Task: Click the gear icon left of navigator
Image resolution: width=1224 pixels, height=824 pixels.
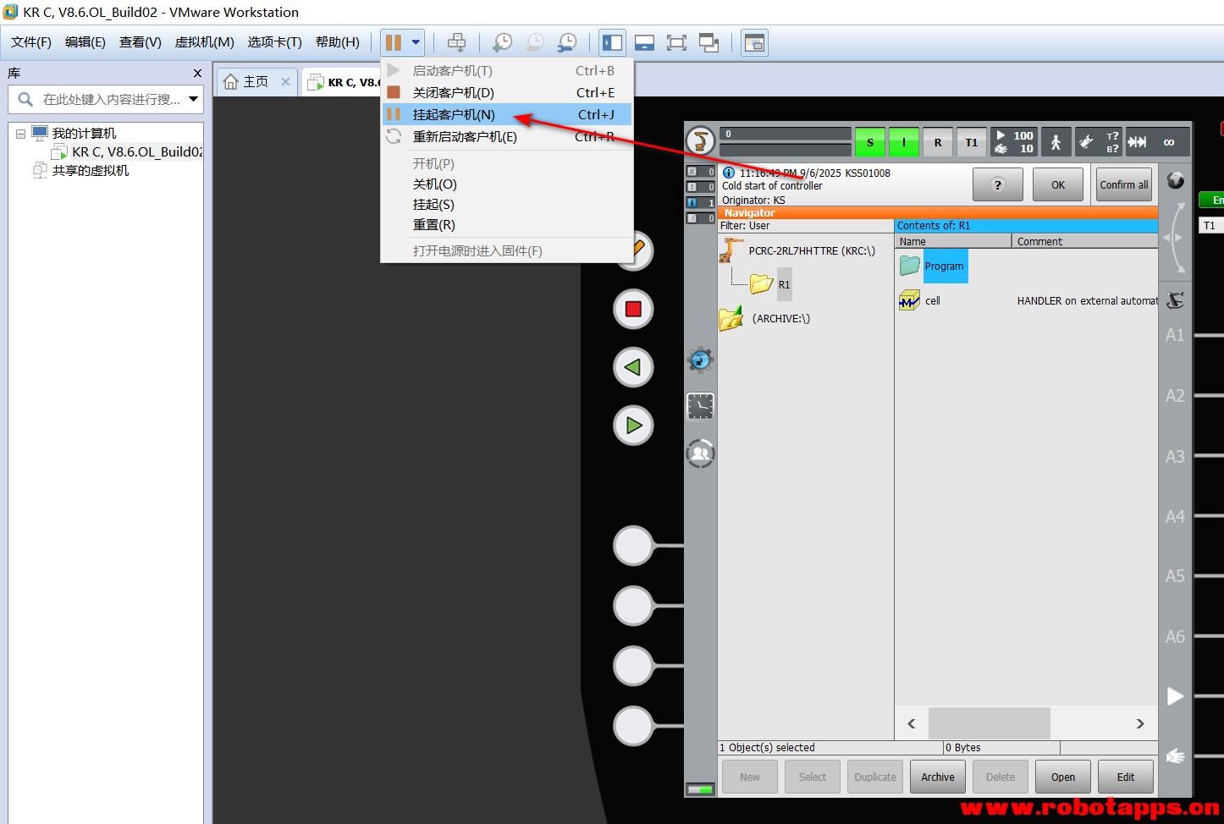Action: click(x=700, y=360)
